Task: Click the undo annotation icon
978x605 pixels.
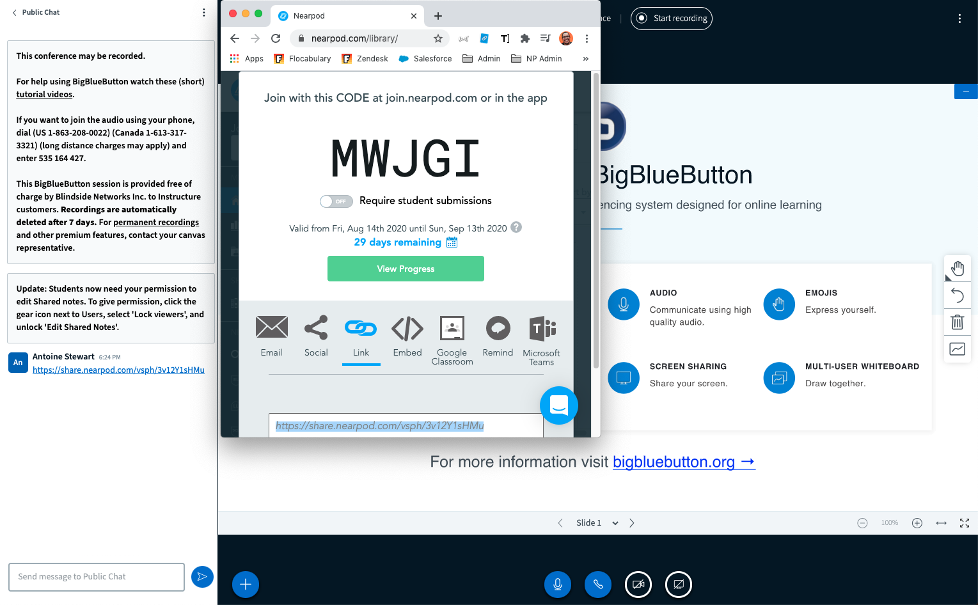Action: pyautogui.click(x=957, y=295)
